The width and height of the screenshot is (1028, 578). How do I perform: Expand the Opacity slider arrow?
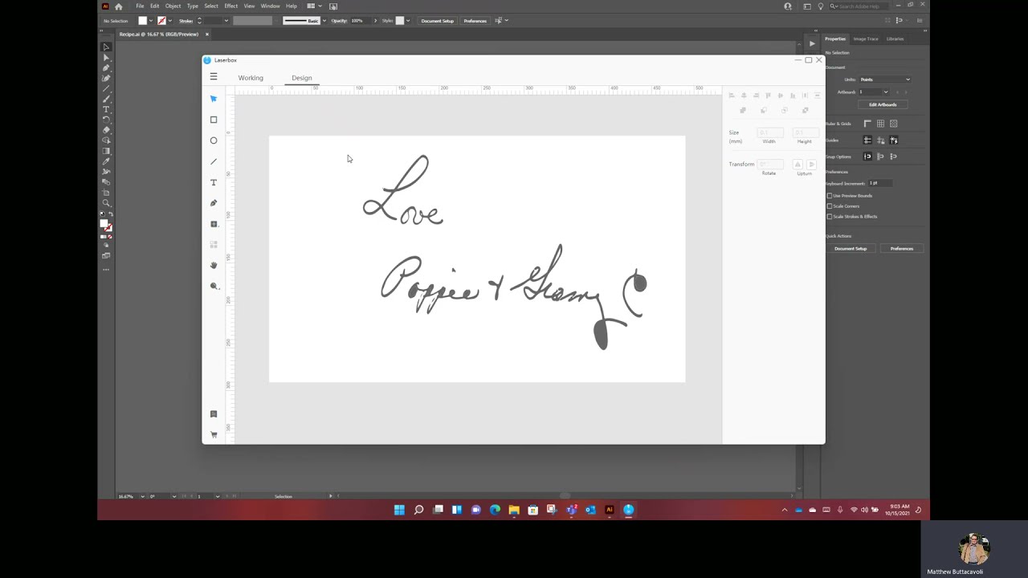click(x=375, y=21)
